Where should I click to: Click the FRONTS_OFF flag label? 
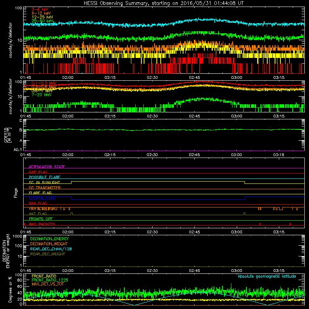[41, 219]
